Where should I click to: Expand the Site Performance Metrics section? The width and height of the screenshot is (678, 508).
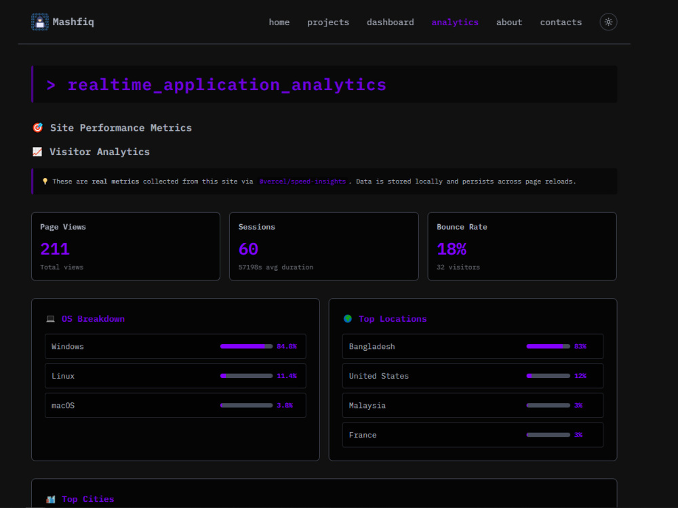121,128
